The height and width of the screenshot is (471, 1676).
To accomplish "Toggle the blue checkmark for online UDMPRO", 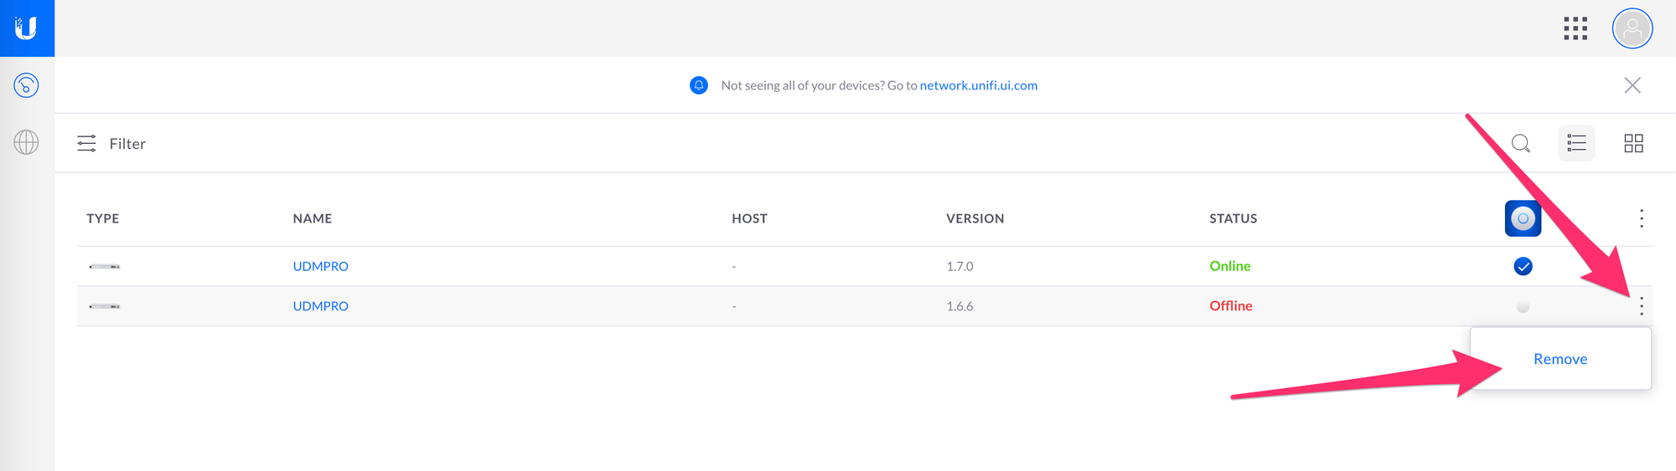I will tap(1523, 266).
